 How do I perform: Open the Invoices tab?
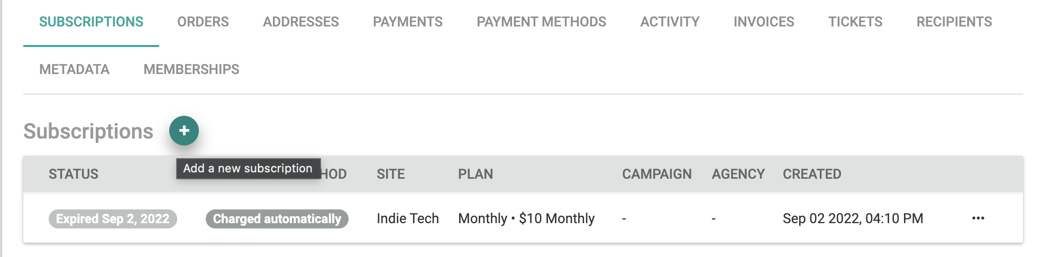coord(764,22)
